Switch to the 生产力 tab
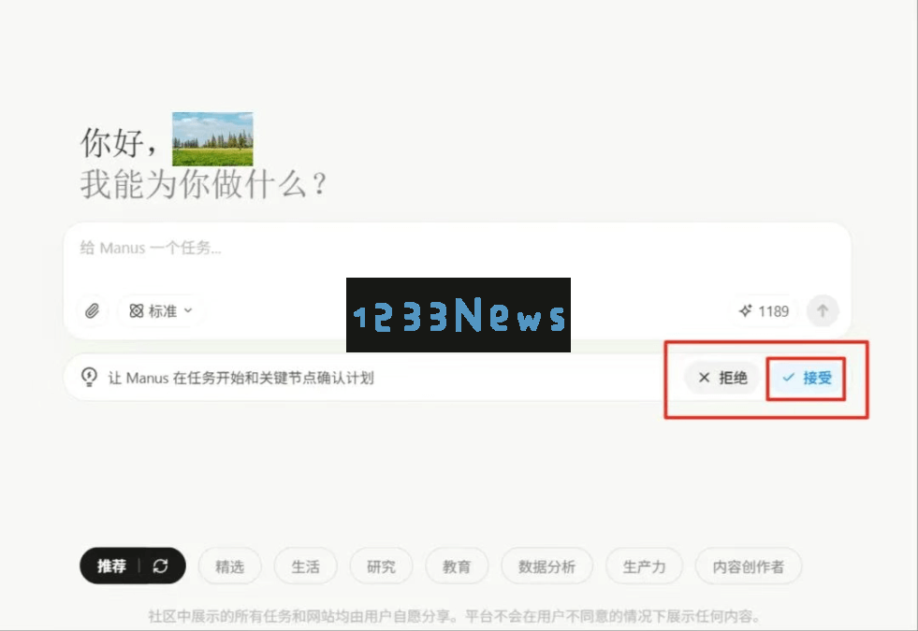 coord(644,566)
